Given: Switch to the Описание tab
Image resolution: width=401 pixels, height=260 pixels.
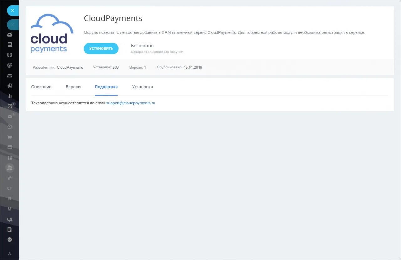Looking at the screenshot, I should pyautogui.click(x=41, y=87).
